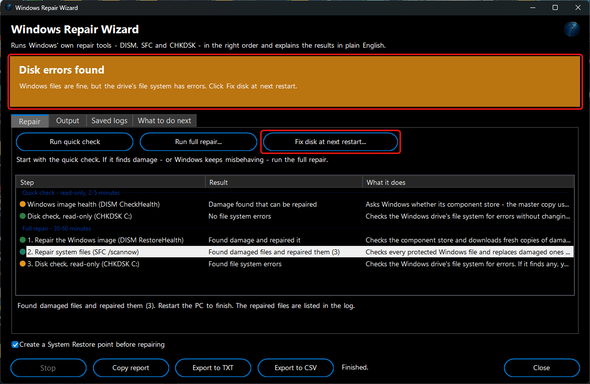Click green status dot for Disk check (CHKDSK C:)
590x384 pixels.
point(22,216)
